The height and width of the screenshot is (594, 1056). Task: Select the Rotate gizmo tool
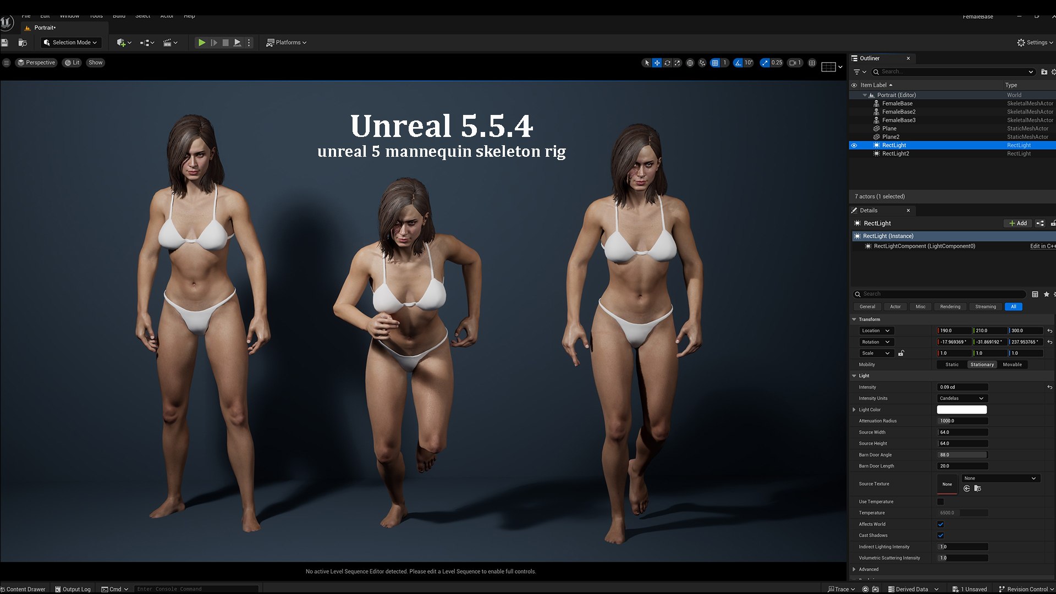click(x=667, y=63)
